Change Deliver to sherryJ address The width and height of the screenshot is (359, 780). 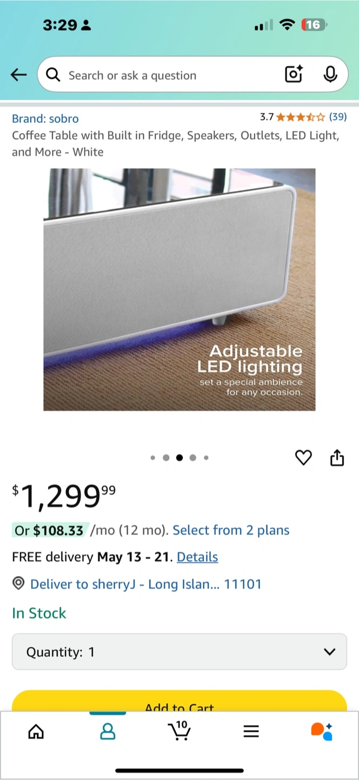click(145, 584)
